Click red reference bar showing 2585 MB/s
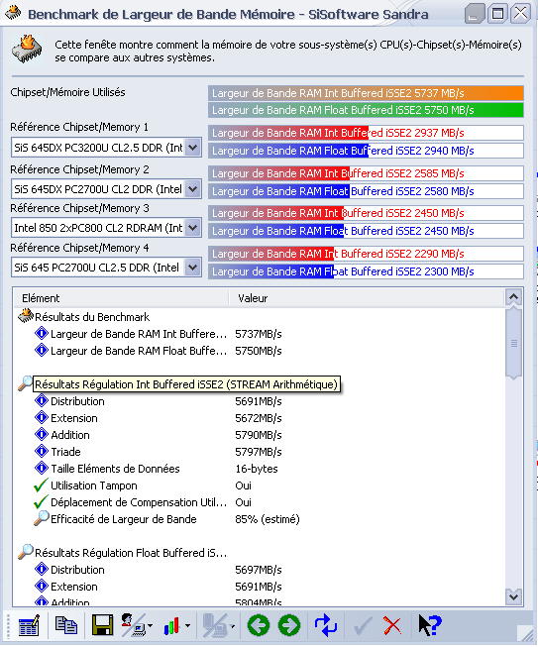Screen dimensions: 538x647 click(x=366, y=172)
